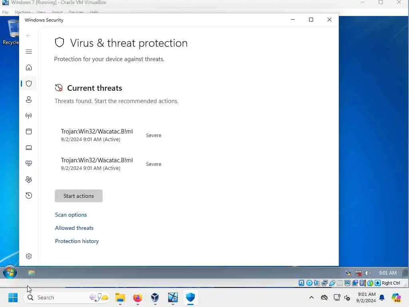
Task: Open the VirtualBox Machine menu
Action: point(23,12)
